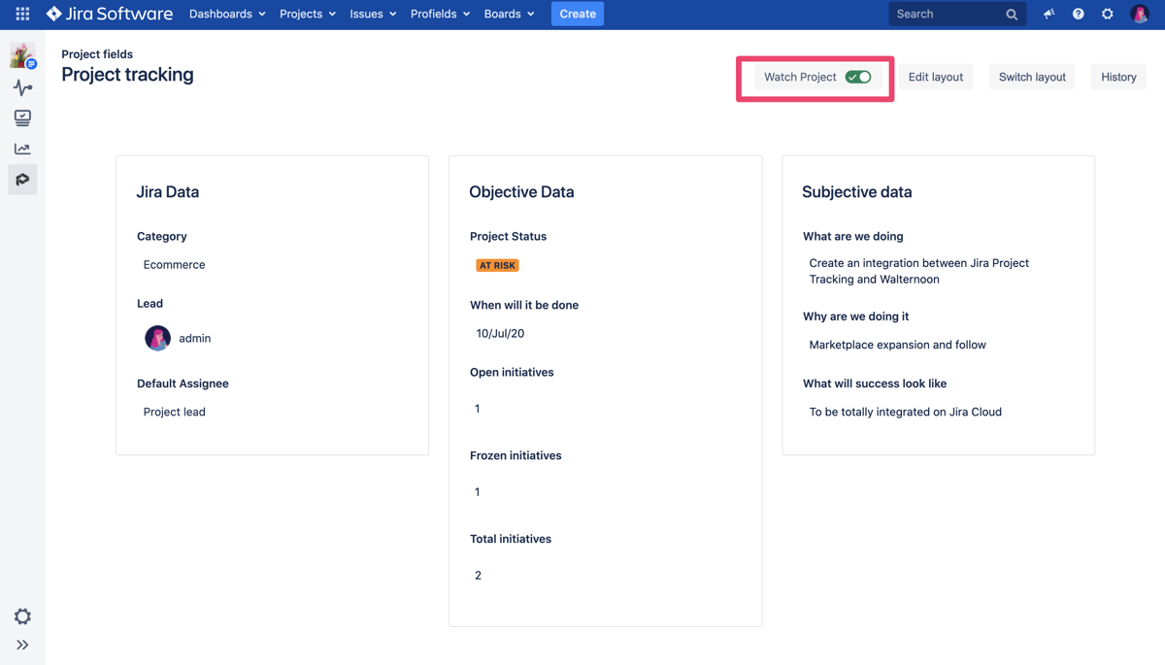Open the Issues menu
This screenshot has width=1165, height=665.
click(x=373, y=14)
